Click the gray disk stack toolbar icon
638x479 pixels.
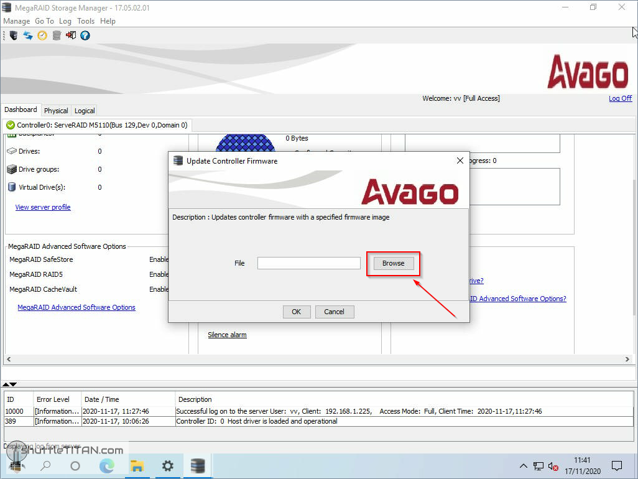pos(57,35)
